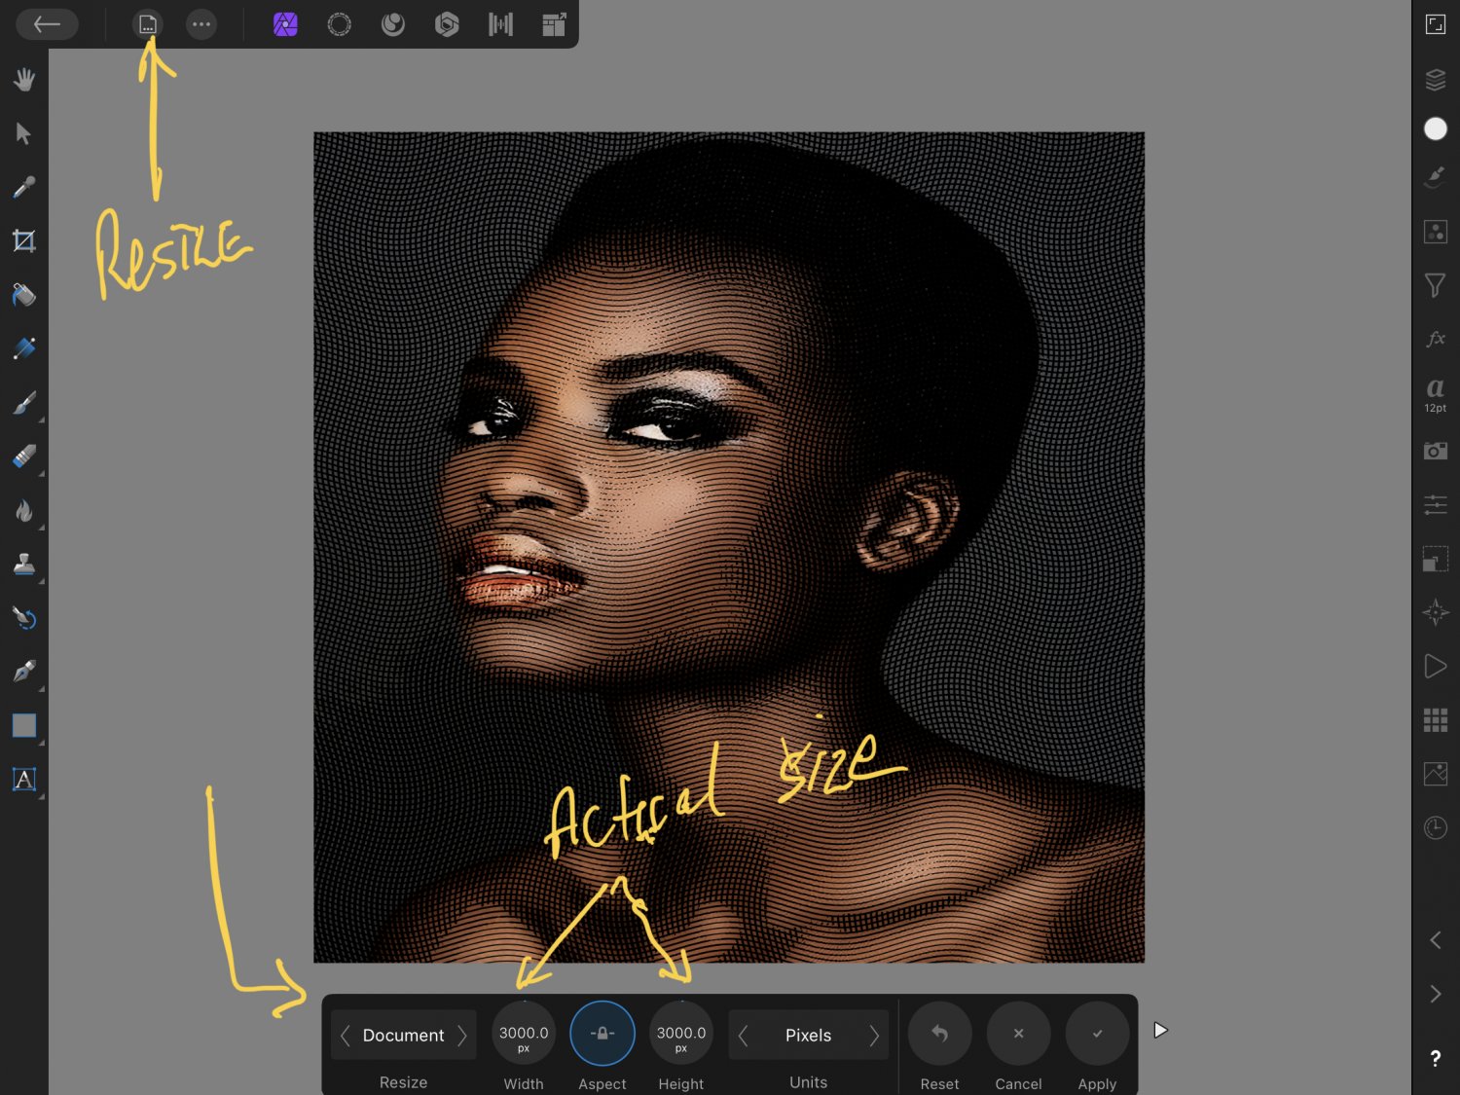The image size is (1460, 1095).
Task: Open the History clock panel
Action: click(x=1435, y=827)
